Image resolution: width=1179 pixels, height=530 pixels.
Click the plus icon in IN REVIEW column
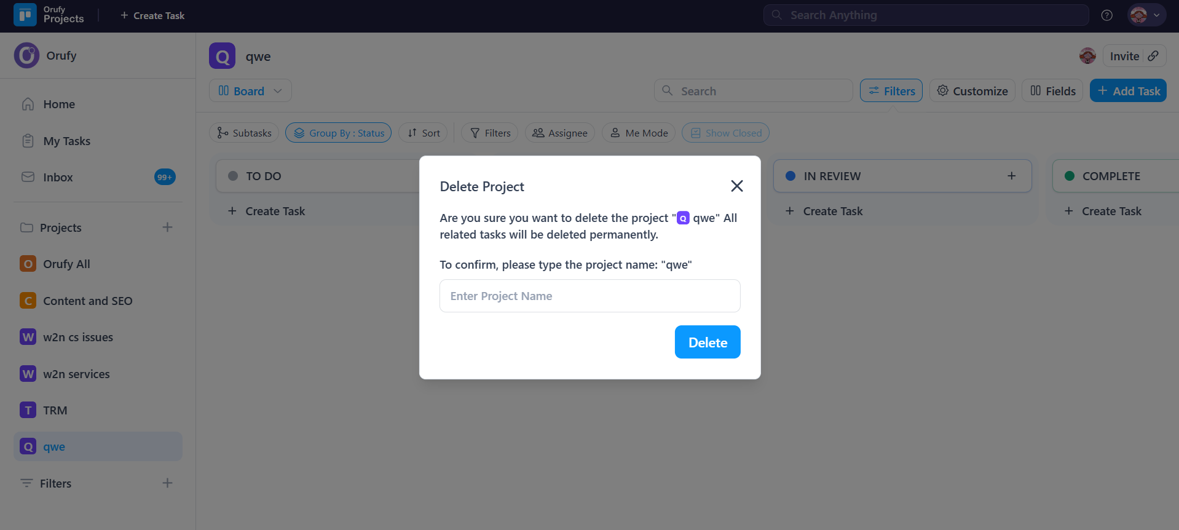click(x=1011, y=176)
